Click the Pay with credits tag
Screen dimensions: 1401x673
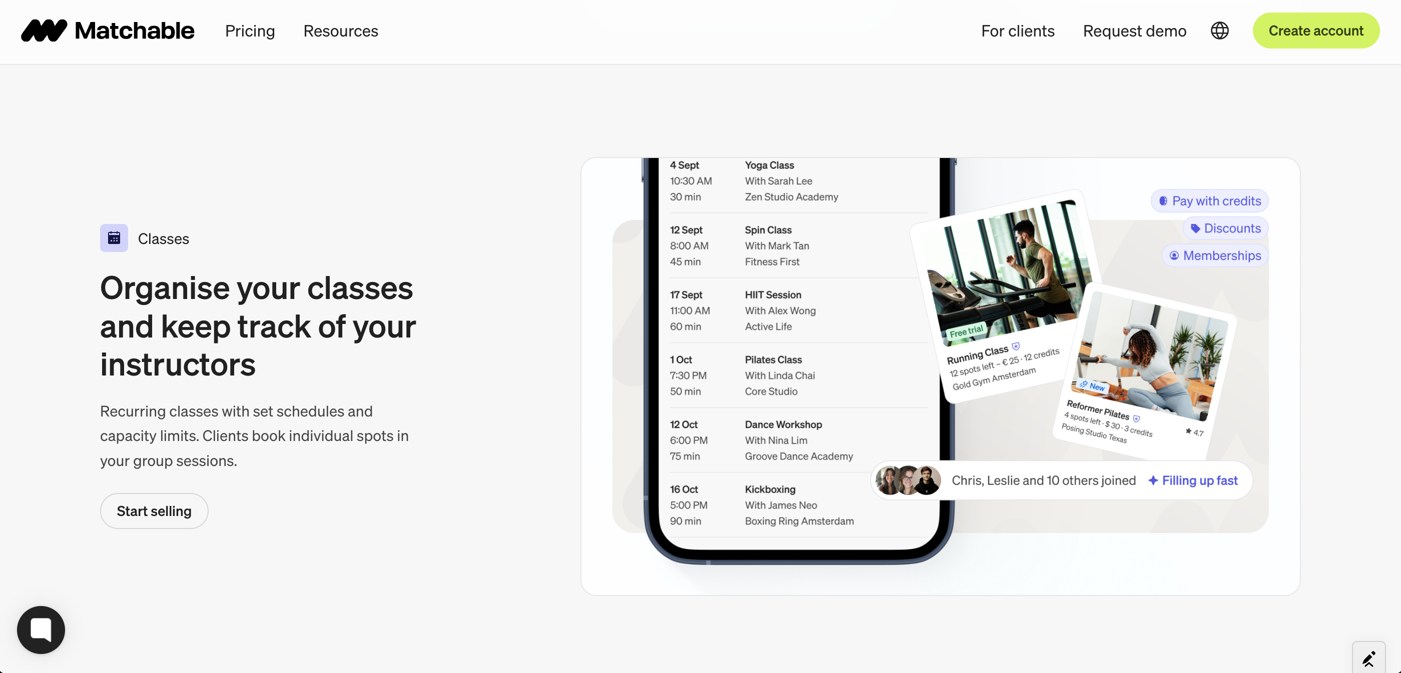pos(1209,201)
